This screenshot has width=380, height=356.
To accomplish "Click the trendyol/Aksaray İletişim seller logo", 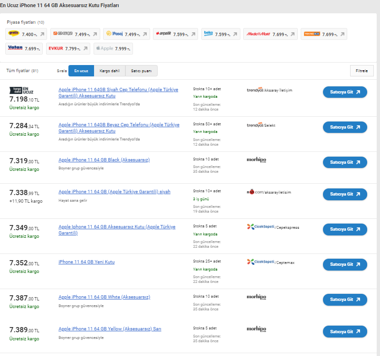I will click(x=269, y=90).
